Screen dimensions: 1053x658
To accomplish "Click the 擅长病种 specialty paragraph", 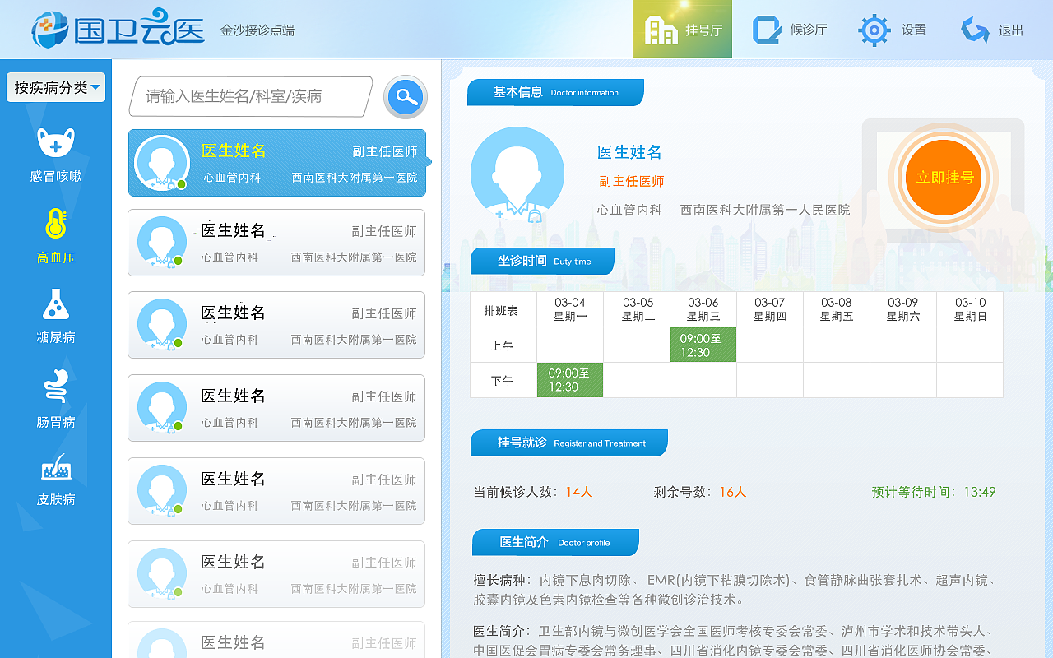I will point(735,590).
